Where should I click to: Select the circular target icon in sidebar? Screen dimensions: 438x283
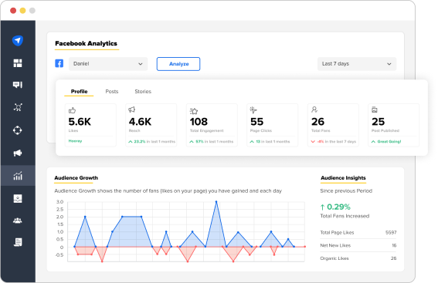click(18, 130)
